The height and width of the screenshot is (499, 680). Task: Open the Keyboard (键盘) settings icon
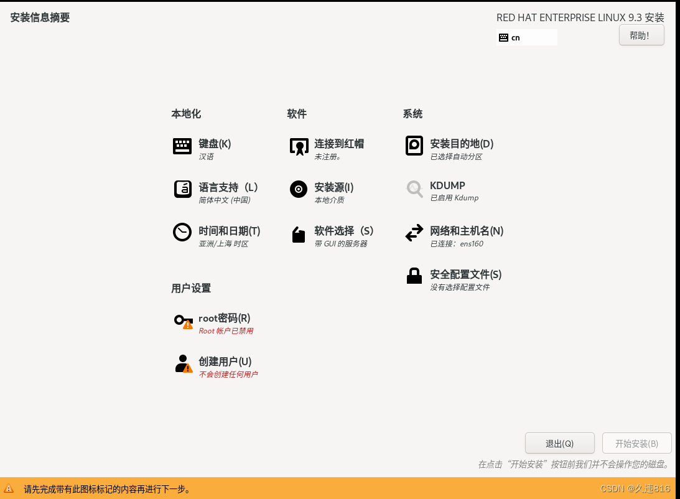[x=182, y=146]
